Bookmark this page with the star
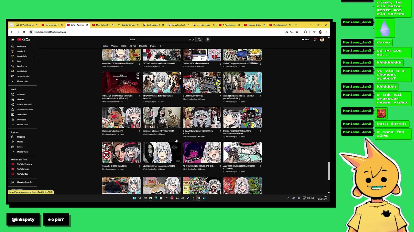This screenshot has height=232, width=414. pos(297,32)
